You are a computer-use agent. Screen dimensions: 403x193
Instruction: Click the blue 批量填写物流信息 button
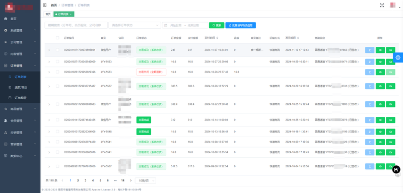241,25
